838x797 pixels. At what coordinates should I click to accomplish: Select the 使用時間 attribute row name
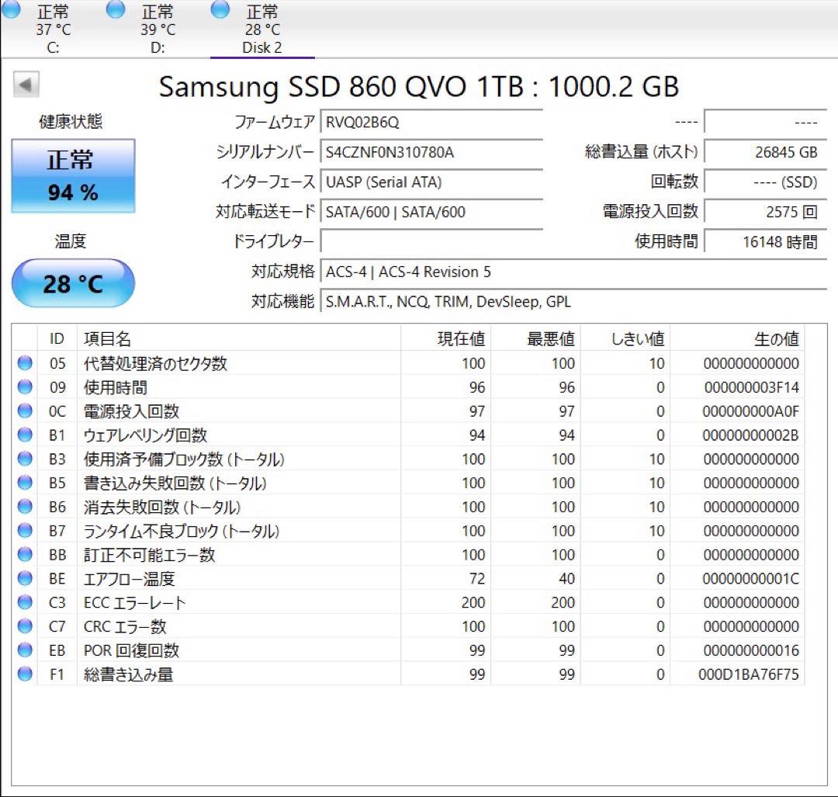116,387
